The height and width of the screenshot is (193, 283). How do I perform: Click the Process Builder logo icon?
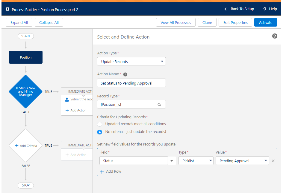(7, 9)
